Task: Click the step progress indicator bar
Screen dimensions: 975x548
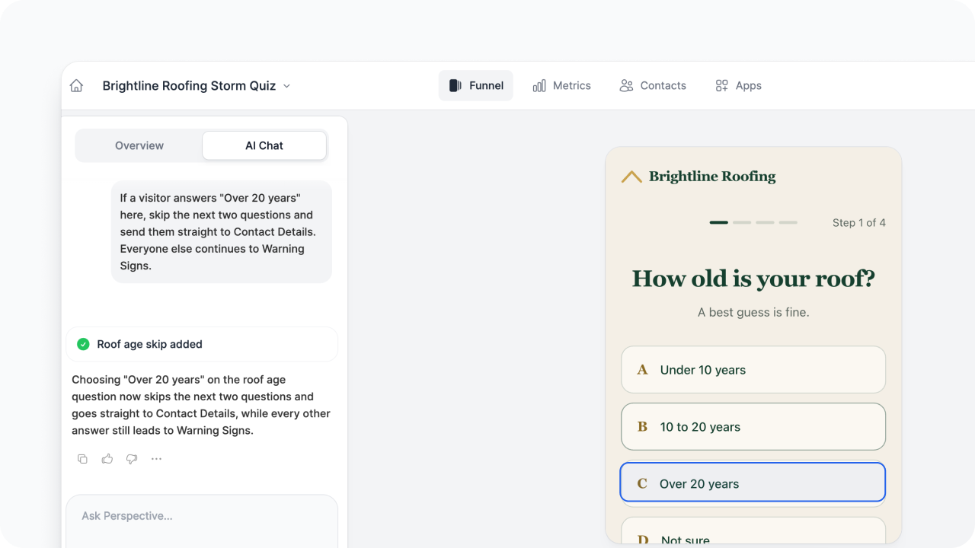Action: point(753,222)
